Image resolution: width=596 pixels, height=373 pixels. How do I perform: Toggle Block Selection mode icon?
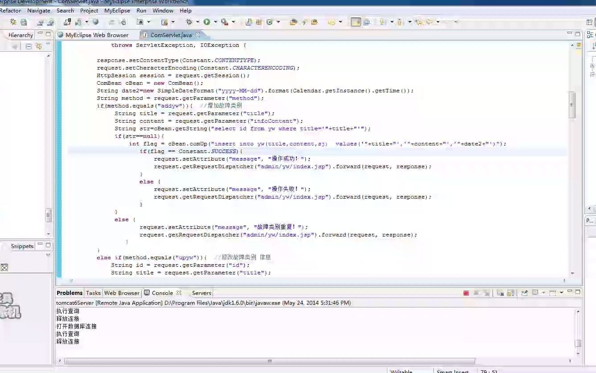pyautogui.click(x=366, y=22)
